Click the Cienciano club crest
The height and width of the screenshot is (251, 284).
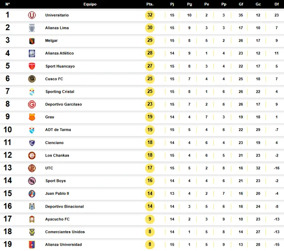tap(32, 143)
